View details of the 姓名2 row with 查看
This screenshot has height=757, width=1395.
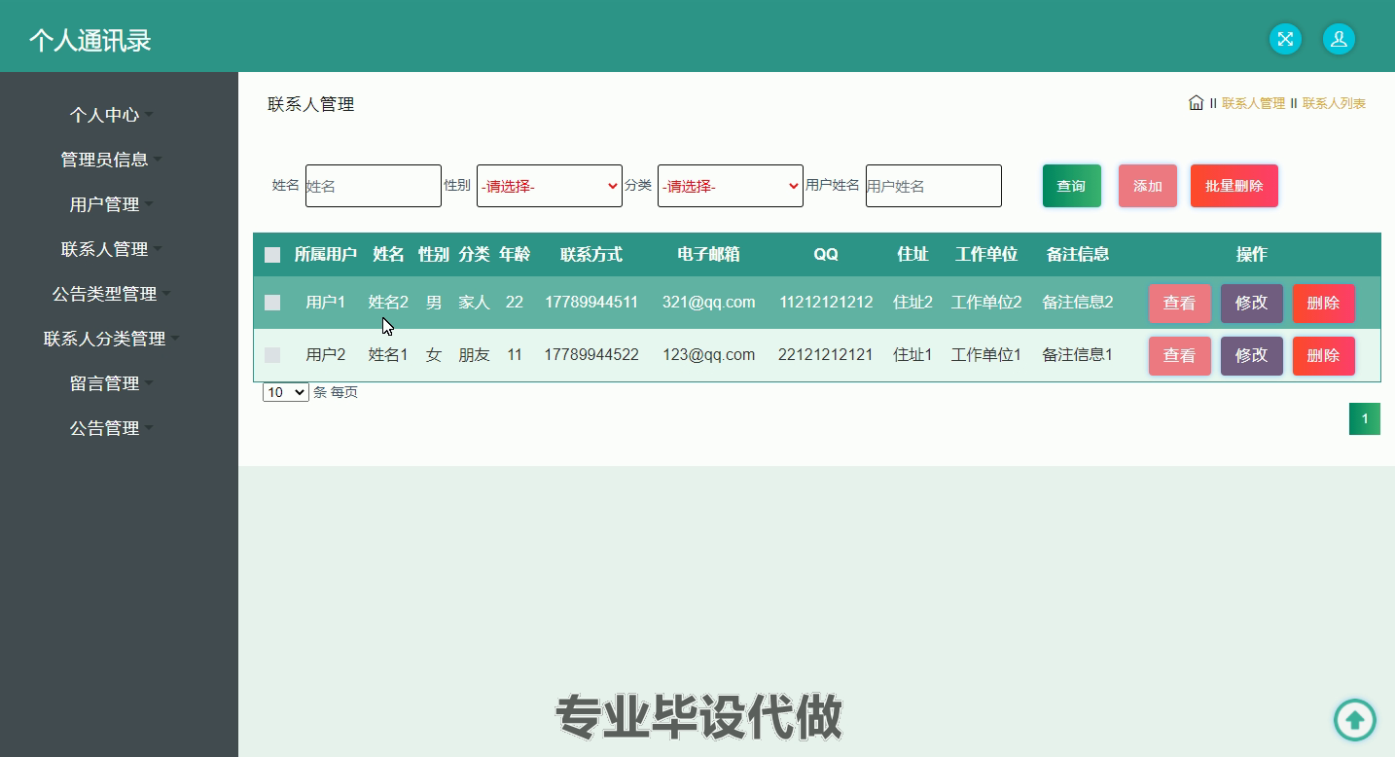[x=1180, y=304]
